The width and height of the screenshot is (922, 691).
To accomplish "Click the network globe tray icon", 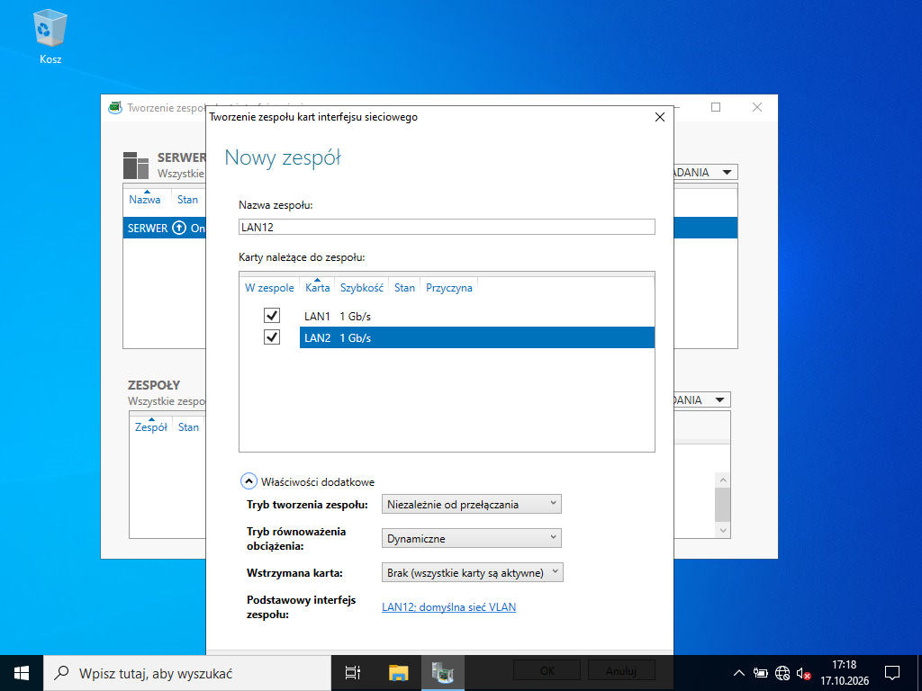I will tap(782, 673).
